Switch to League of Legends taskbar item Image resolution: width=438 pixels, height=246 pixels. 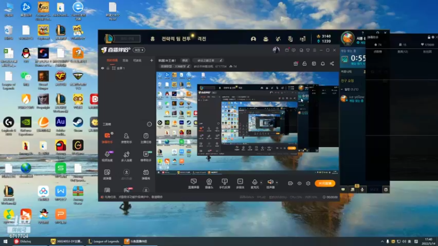click(104, 241)
